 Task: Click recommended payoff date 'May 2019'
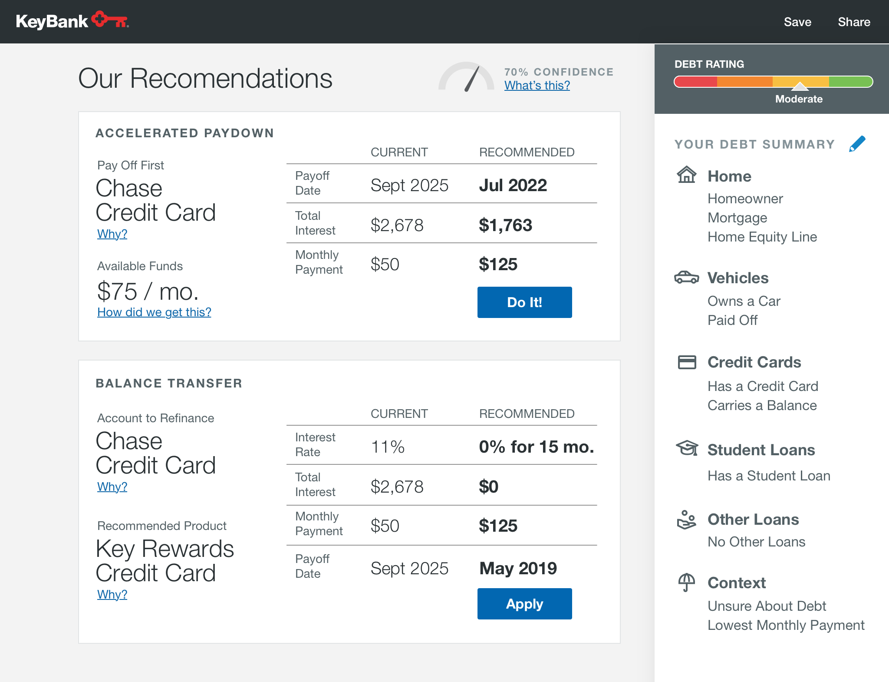tap(518, 568)
